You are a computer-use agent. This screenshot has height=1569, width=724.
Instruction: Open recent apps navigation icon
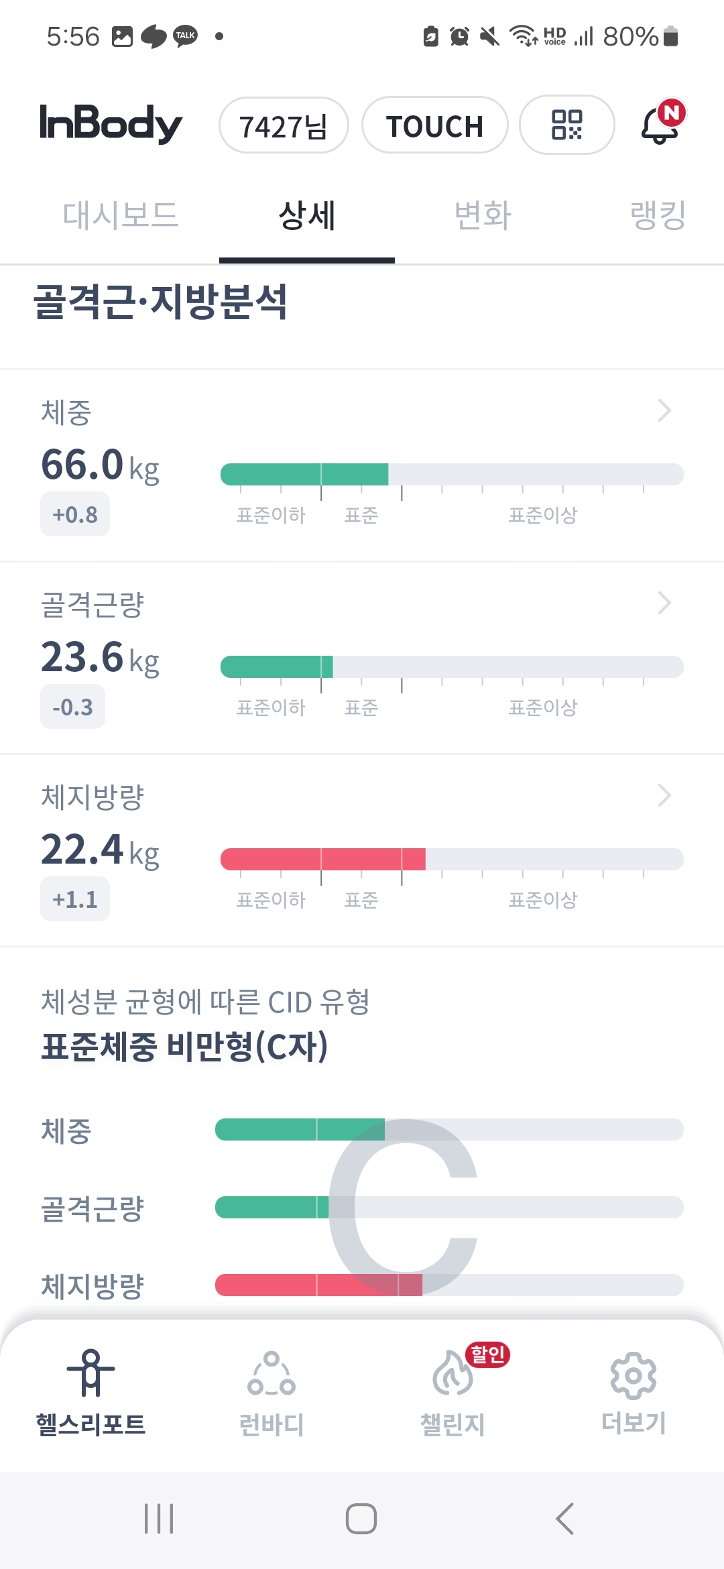(159, 1519)
